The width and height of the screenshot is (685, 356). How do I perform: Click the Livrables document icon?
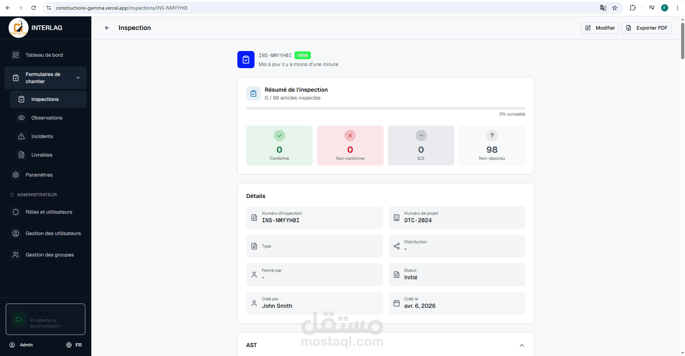pos(21,155)
